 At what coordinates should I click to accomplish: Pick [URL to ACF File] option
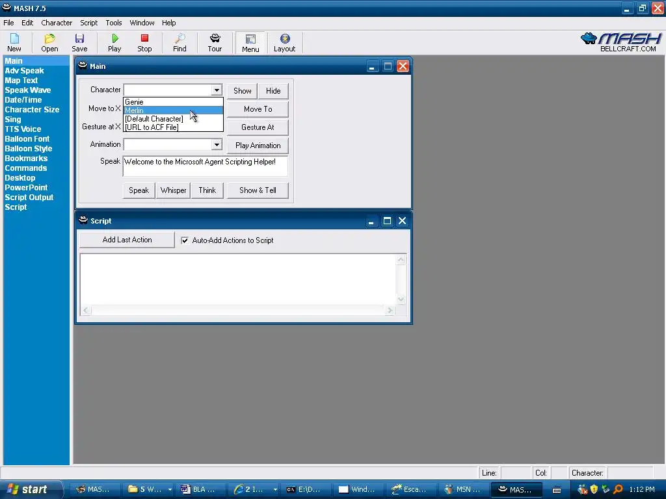click(x=173, y=127)
